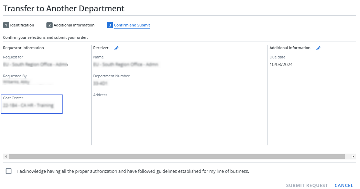360x189 pixels.
Task: Select the Confirm and Submit step link
Action: tap(132, 25)
